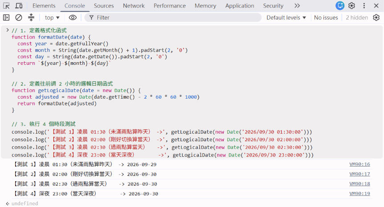Click the console.log line for 【測試 4】
The image size is (384, 207).
pos(163,155)
